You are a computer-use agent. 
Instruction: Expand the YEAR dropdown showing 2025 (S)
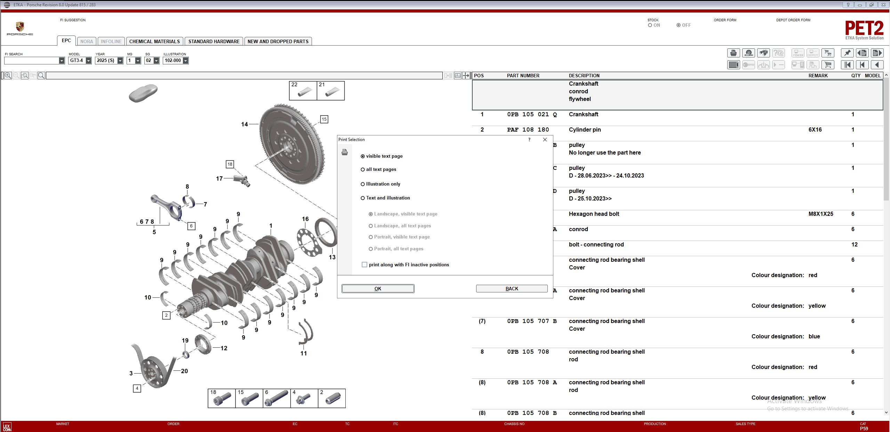pyautogui.click(x=120, y=60)
